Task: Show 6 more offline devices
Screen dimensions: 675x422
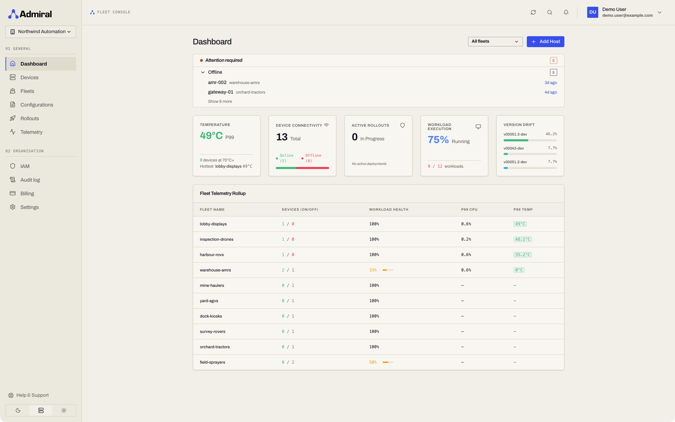Action: pyautogui.click(x=220, y=101)
